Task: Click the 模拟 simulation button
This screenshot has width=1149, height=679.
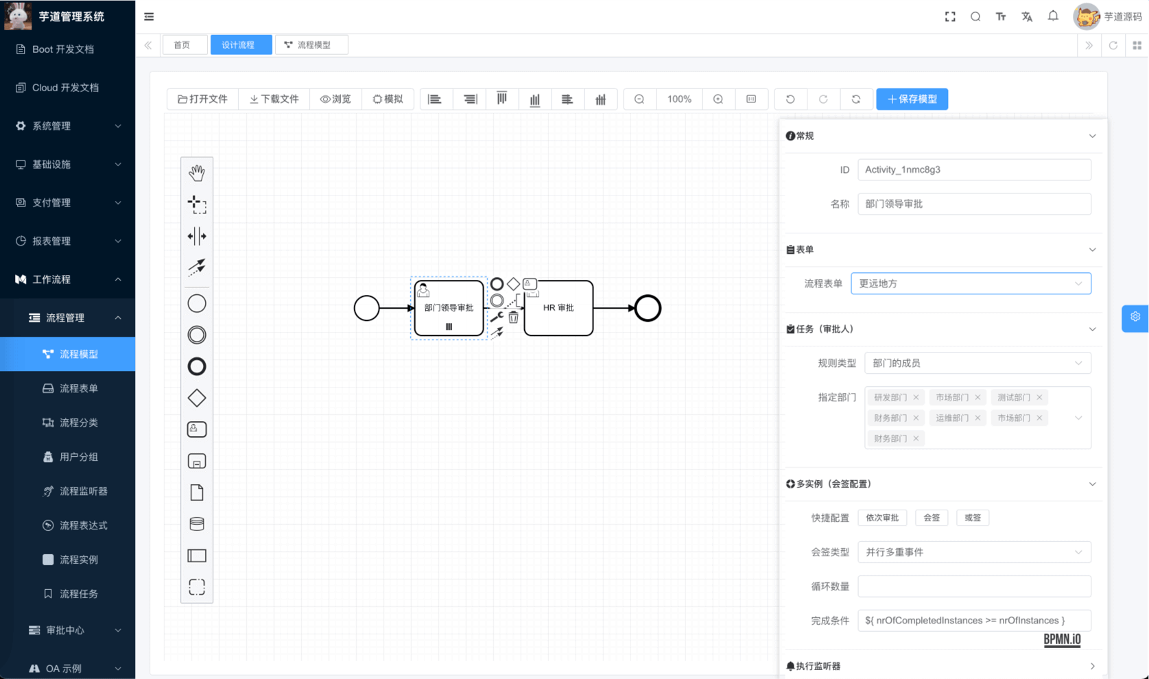Action: [388, 99]
